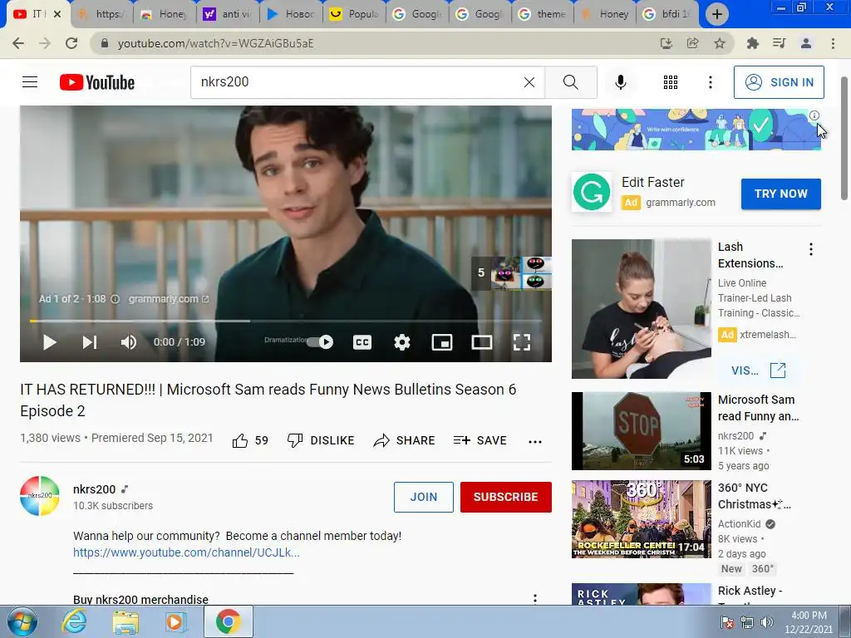Click the VIS... external link for lash ad
Image resolution: width=851 pixels, height=638 pixels.
[758, 371]
